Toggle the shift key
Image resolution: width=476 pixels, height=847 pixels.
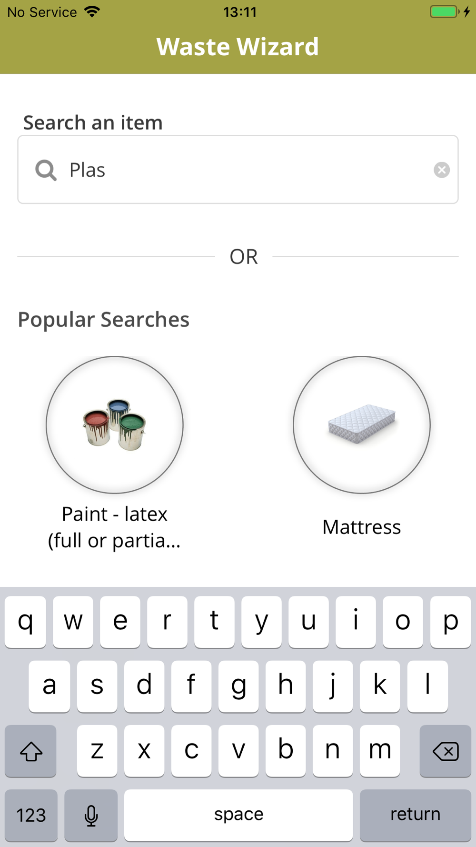point(31,751)
